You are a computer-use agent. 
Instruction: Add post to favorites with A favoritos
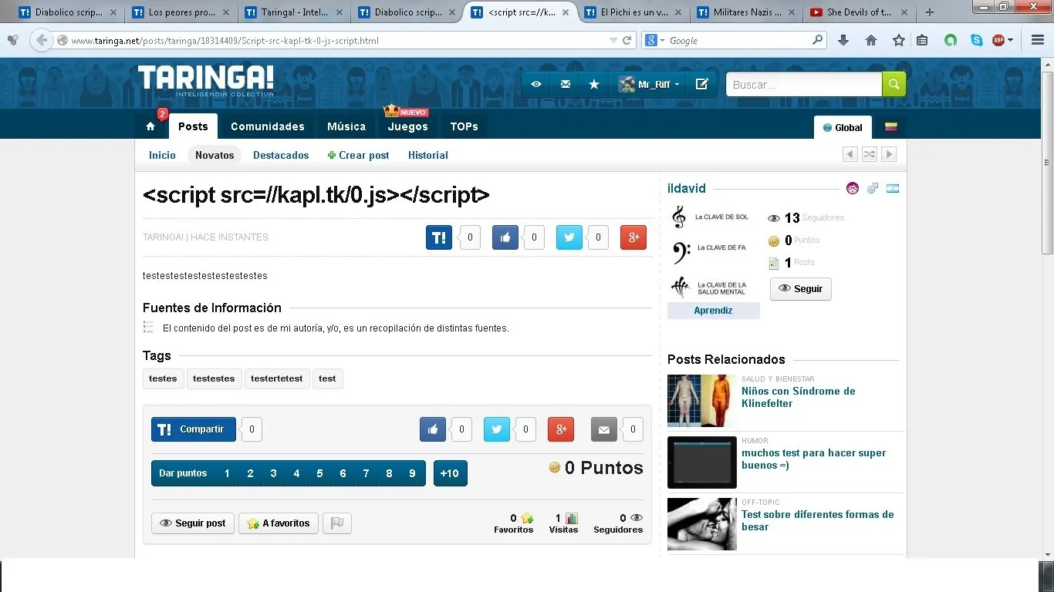tap(279, 523)
